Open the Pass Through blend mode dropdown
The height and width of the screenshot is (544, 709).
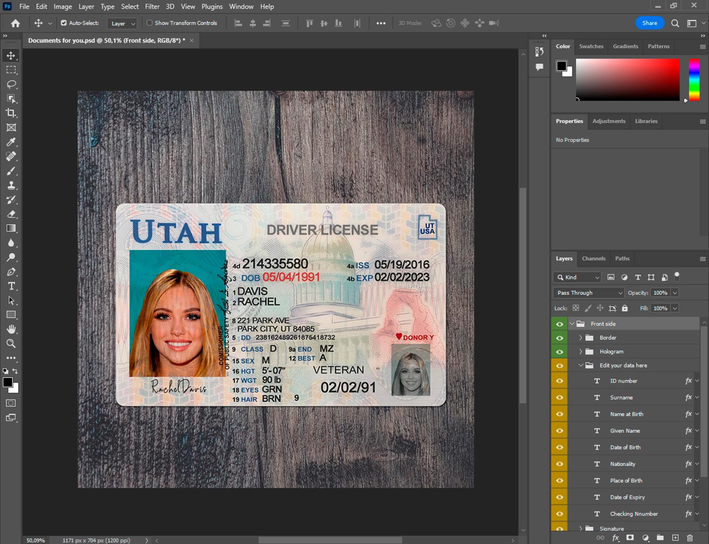(x=589, y=293)
